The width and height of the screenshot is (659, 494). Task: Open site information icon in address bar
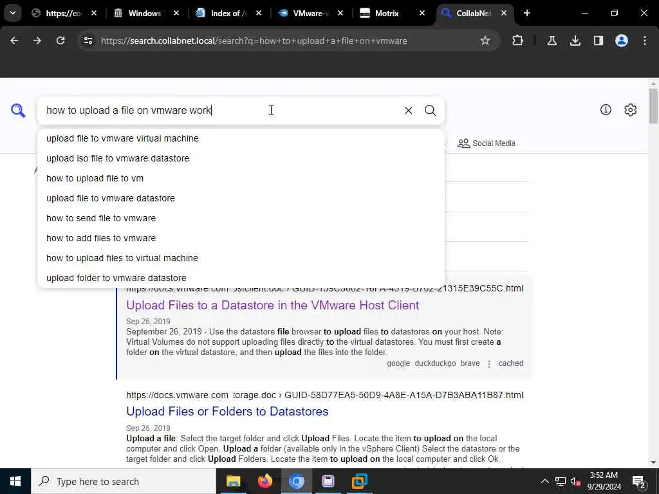(x=88, y=41)
